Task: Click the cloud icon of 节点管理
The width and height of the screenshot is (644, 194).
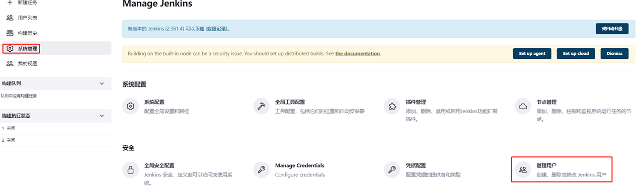Action: [523, 106]
